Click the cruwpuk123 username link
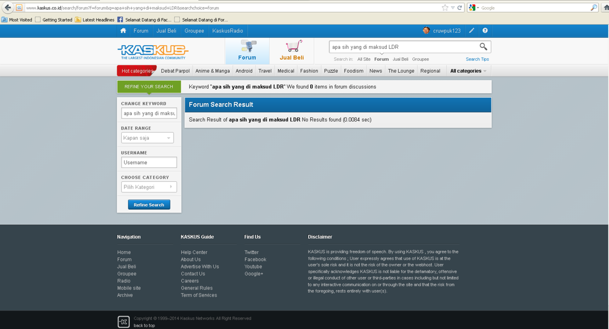 pos(447,30)
